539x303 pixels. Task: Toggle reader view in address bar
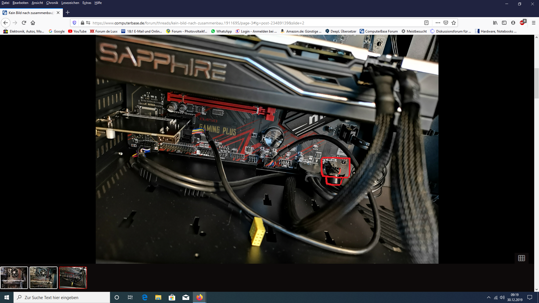pos(426,23)
